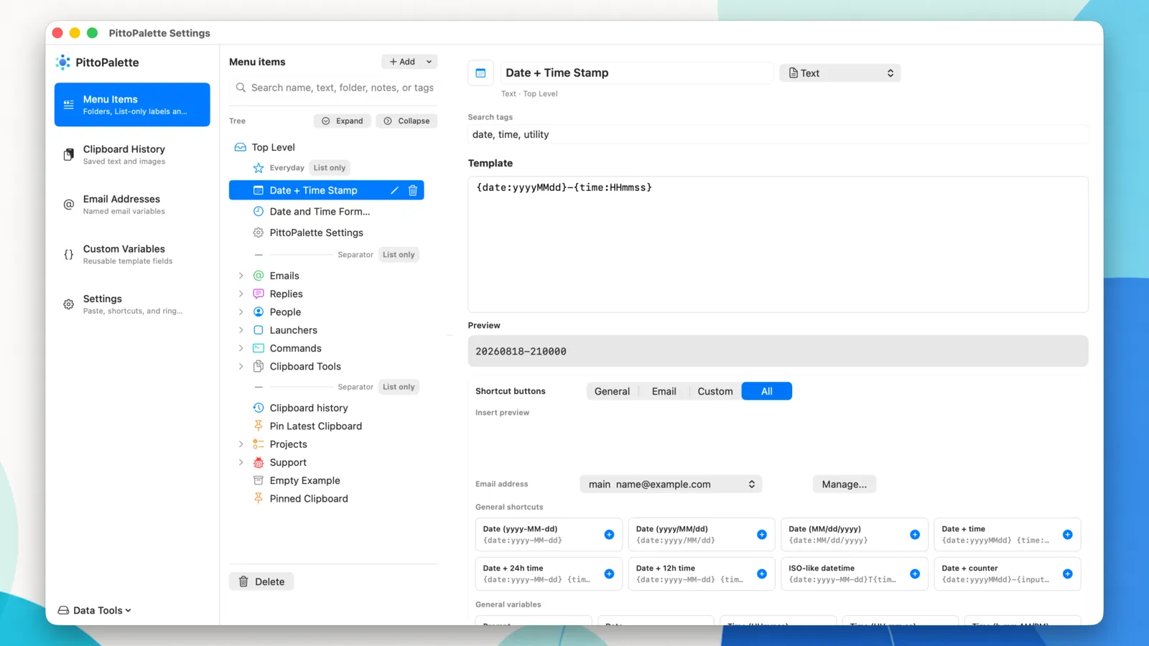
Task: Click the Expand tree button
Action: 343,121
